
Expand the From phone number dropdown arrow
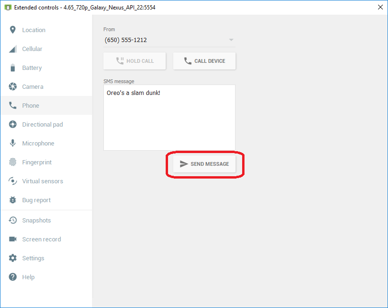tap(231, 40)
